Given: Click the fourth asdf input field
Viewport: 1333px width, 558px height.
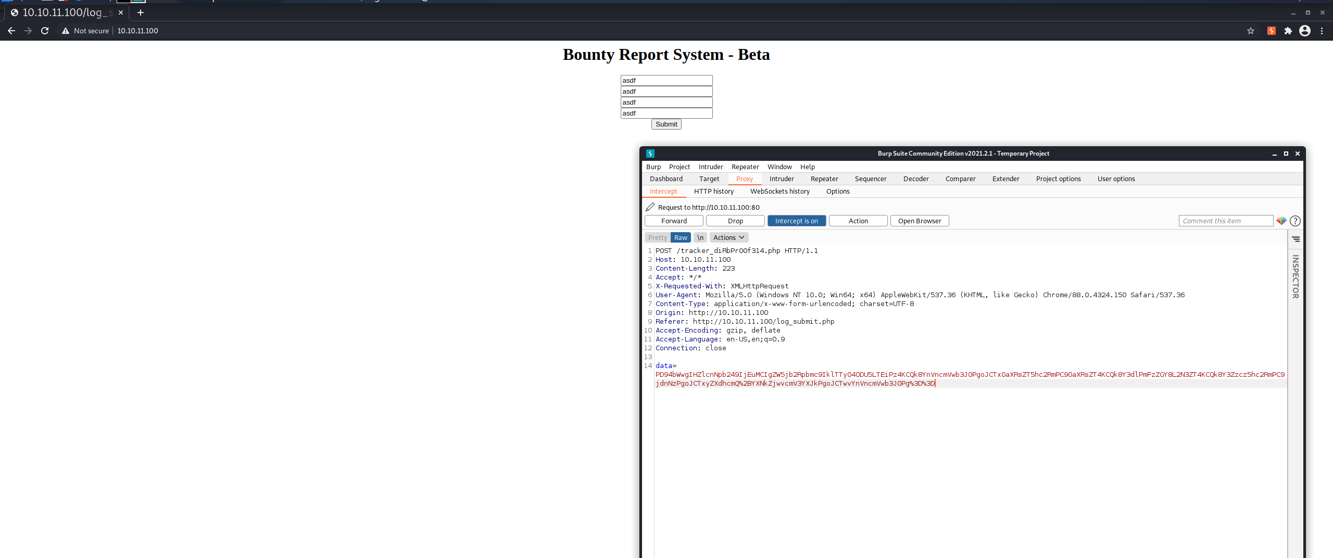Looking at the screenshot, I should [666, 113].
